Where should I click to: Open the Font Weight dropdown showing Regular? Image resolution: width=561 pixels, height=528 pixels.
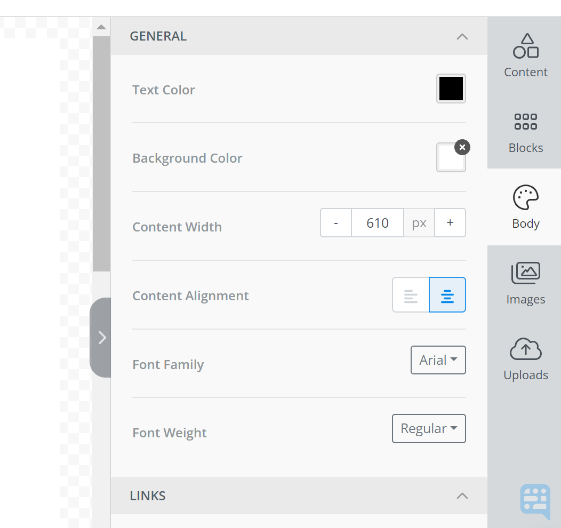pyautogui.click(x=429, y=428)
